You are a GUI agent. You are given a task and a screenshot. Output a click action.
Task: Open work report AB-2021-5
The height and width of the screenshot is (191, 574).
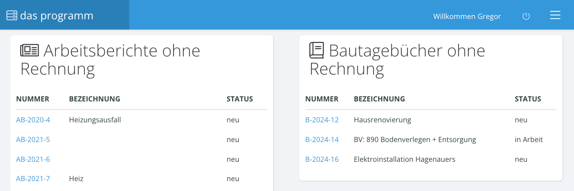click(33, 139)
